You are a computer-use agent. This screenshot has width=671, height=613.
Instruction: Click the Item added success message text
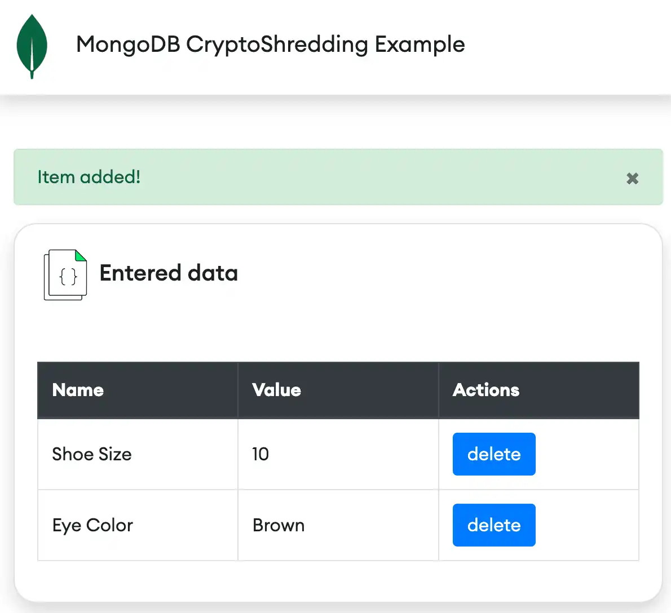pyautogui.click(x=89, y=177)
